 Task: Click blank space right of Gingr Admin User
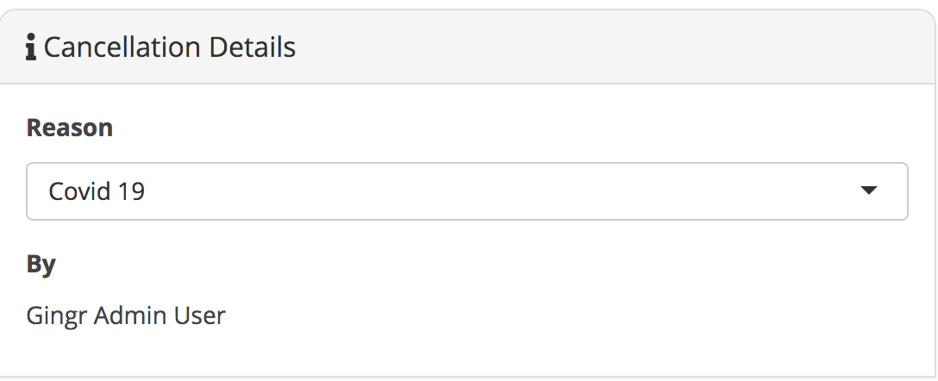coord(568,315)
